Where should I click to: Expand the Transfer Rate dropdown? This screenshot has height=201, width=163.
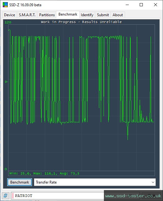point(95,182)
